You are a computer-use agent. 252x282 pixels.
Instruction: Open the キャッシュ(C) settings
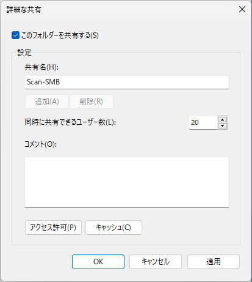(113, 228)
